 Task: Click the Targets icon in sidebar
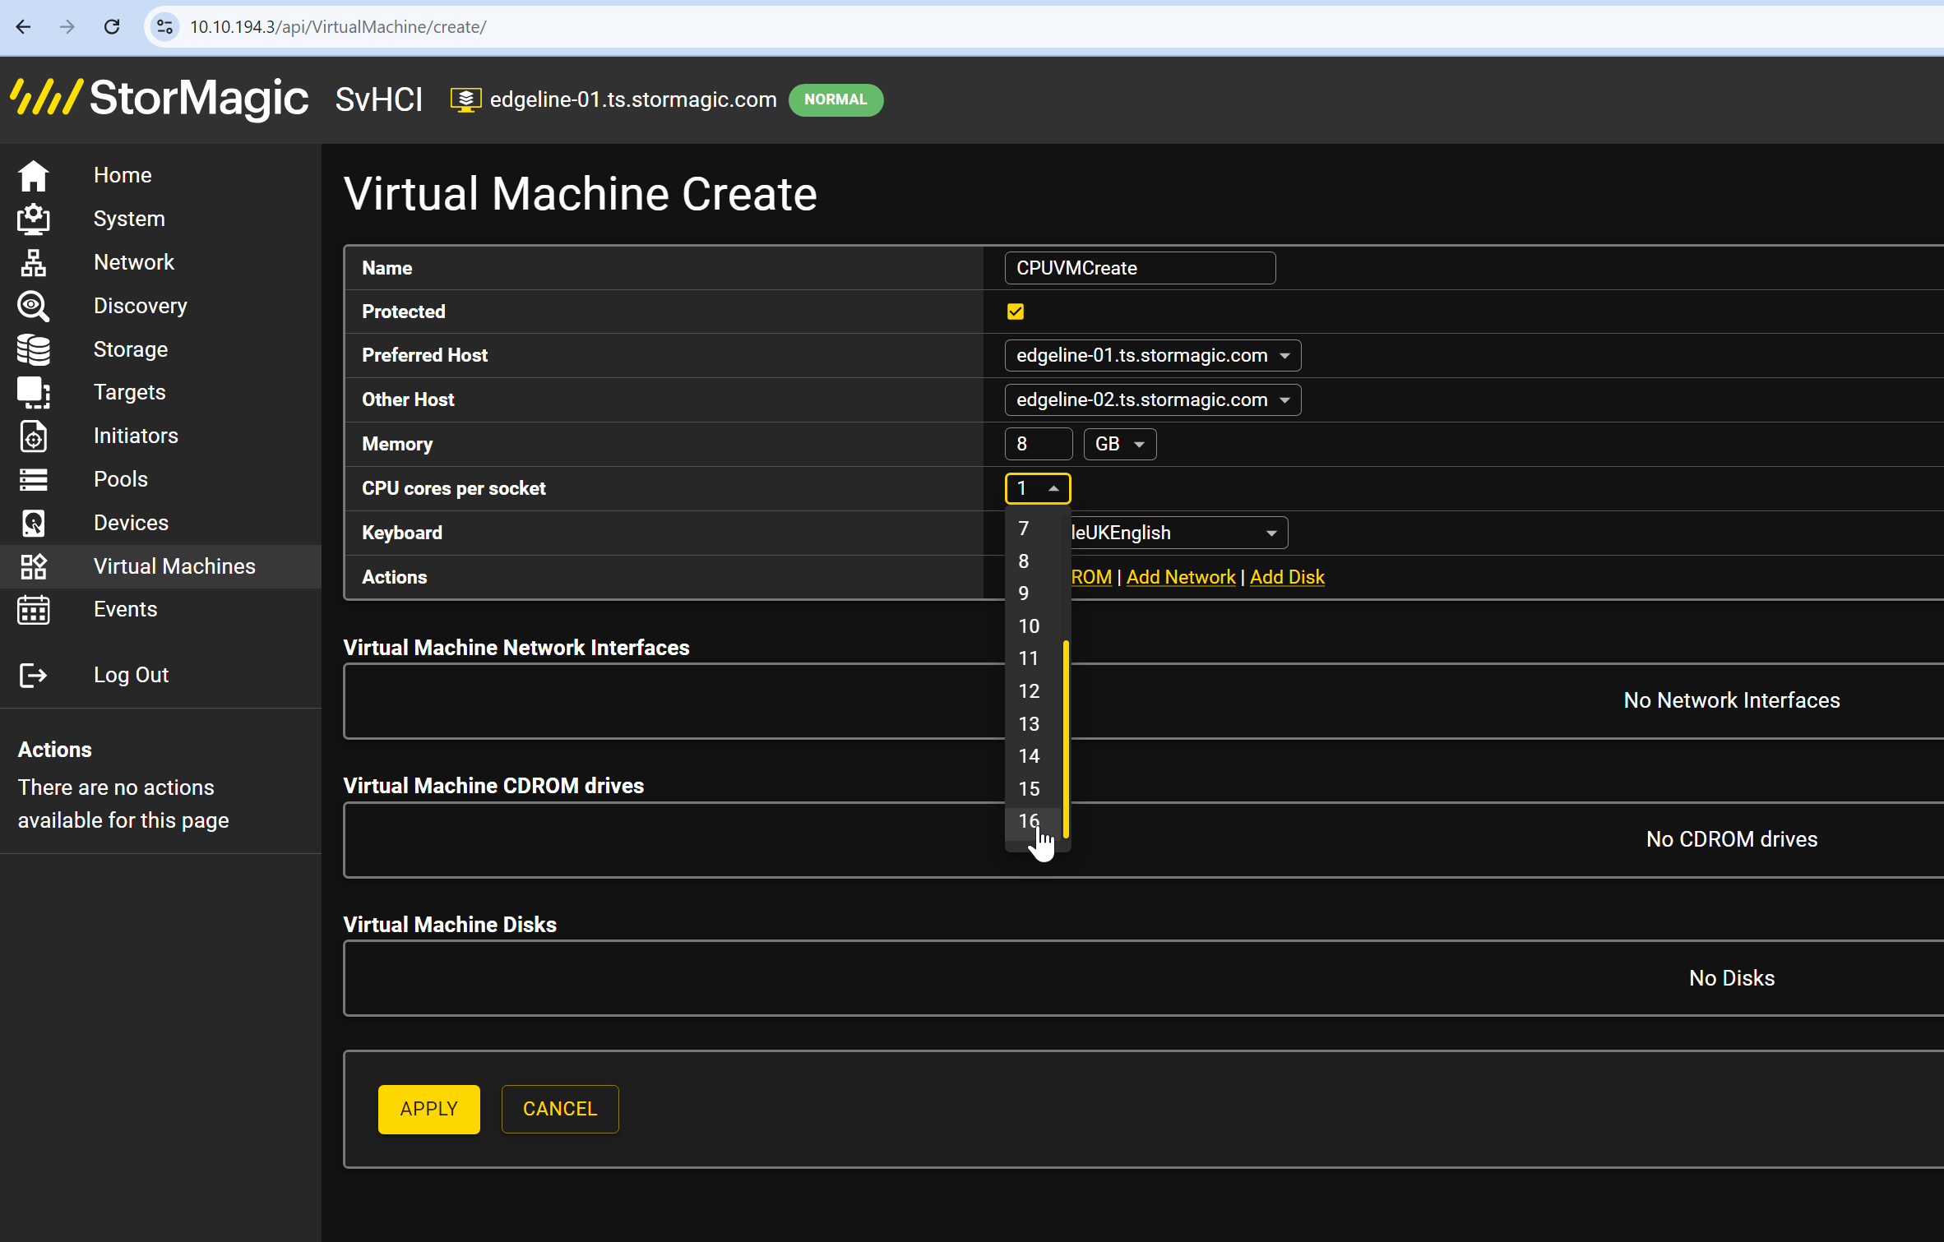(34, 393)
